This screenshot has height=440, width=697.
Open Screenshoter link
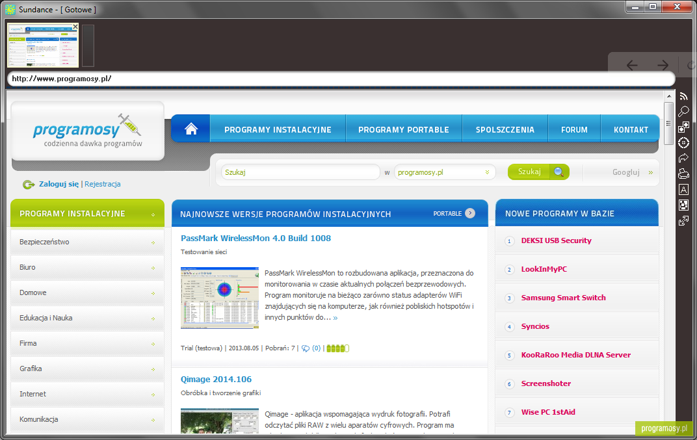[546, 383]
